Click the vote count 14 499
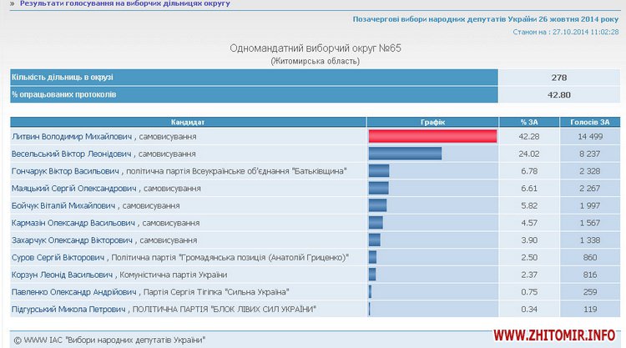626x348 pixels. click(x=592, y=136)
